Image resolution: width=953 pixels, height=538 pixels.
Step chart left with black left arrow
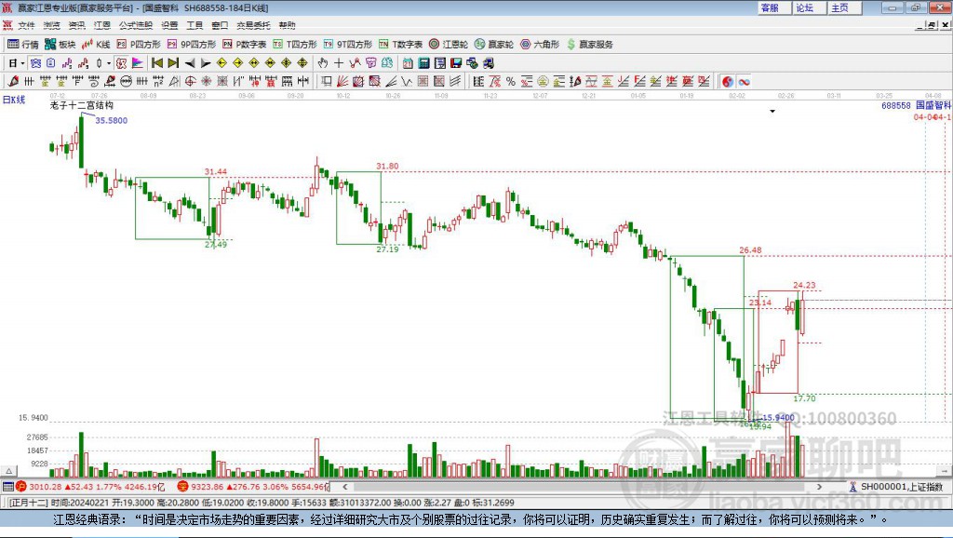190,63
